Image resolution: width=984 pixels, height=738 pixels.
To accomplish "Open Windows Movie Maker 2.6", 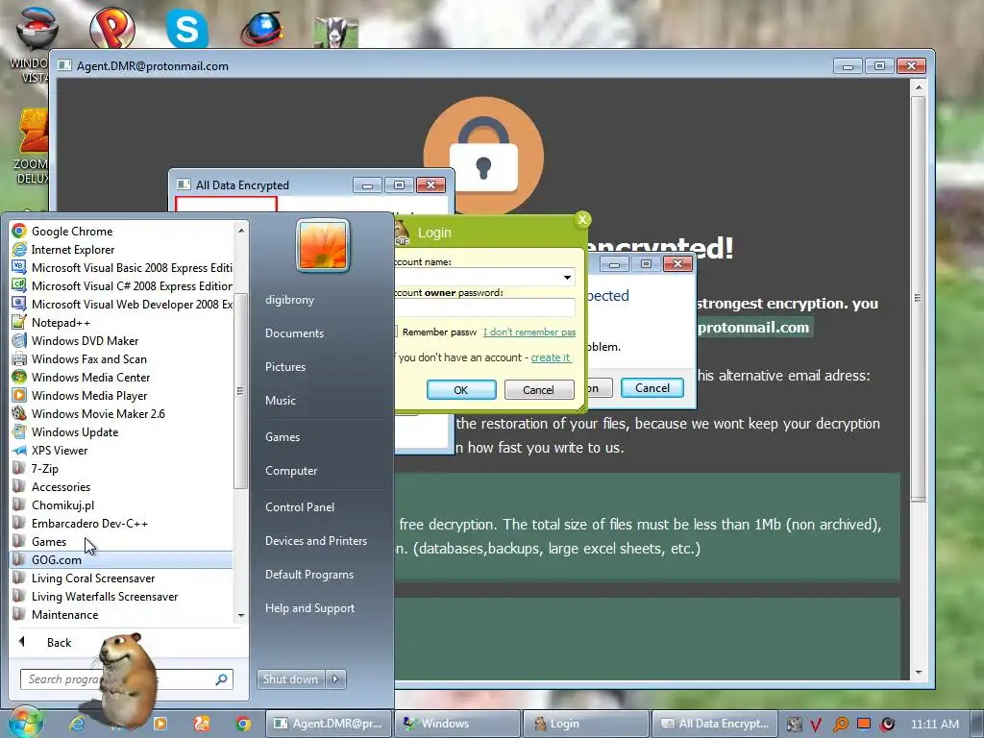I will click(x=122, y=413).
